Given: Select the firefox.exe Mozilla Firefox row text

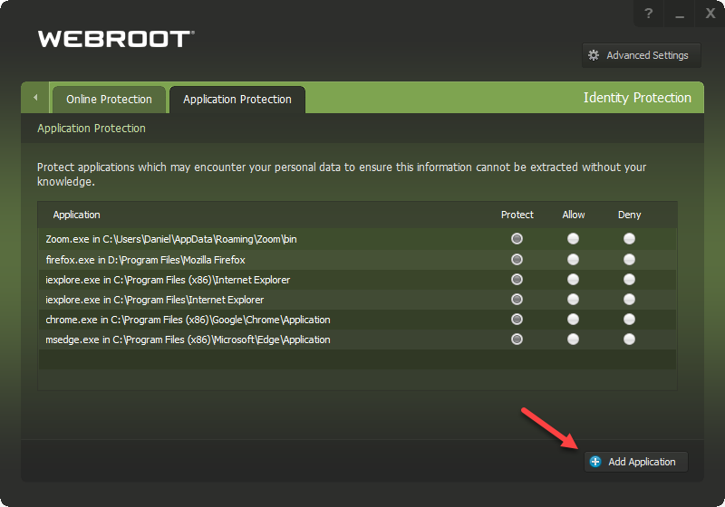Looking at the screenshot, I should tap(145, 260).
